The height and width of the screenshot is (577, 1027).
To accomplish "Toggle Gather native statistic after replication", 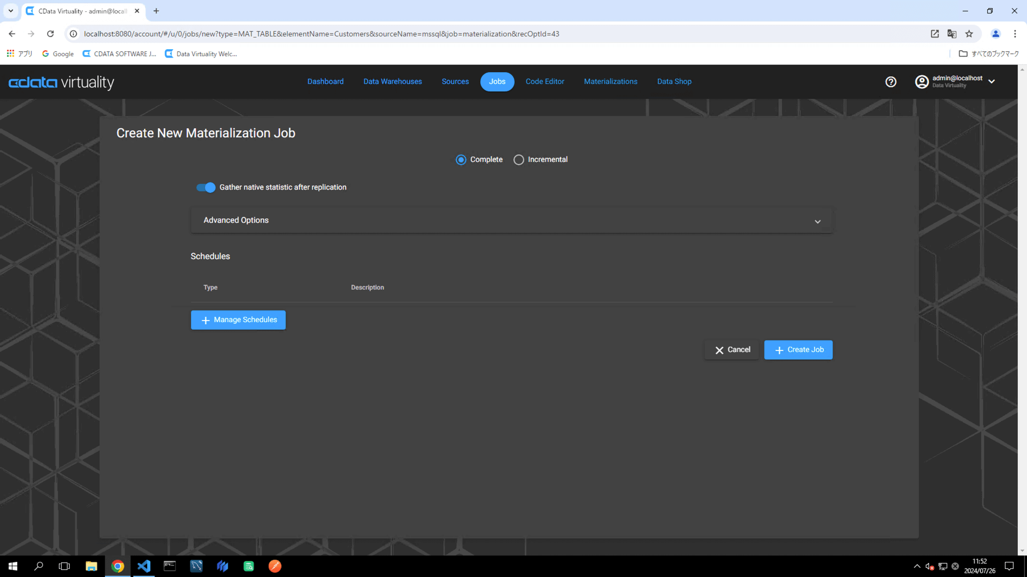I will pyautogui.click(x=206, y=188).
